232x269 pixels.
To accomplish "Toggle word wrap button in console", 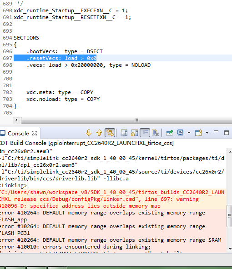I will (x=145, y=133).
